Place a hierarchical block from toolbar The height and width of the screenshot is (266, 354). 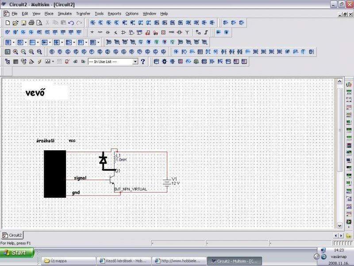point(198,32)
